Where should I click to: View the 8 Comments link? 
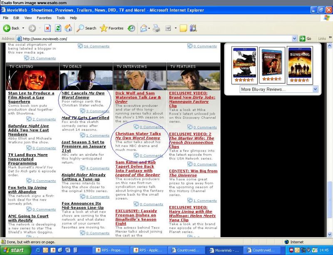98,197
